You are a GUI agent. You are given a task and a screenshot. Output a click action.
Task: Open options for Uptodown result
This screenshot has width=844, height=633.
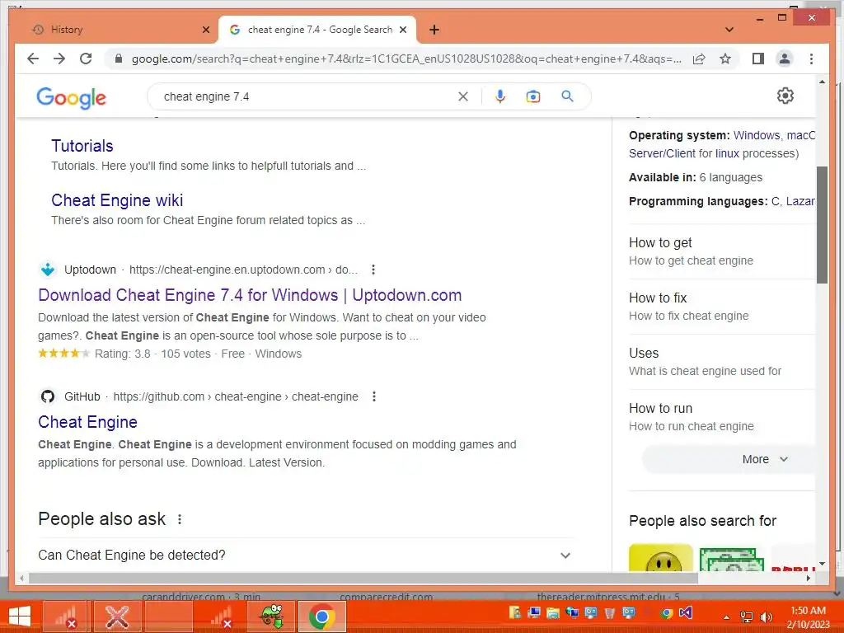tap(373, 270)
